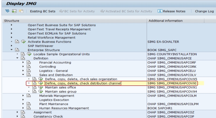
Task: Collapse the Enterprise Structure node
Action: pyautogui.click(x=11, y=50)
